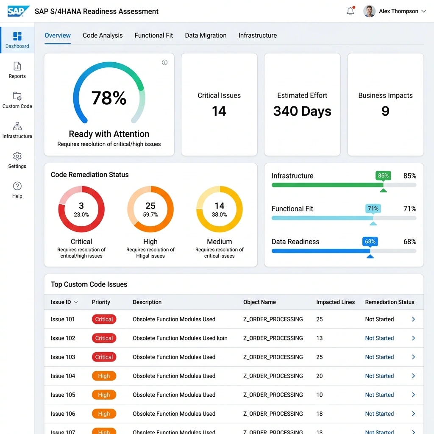Image resolution: width=434 pixels, height=434 pixels.
Task: Click the Critical badge on Issue 103
Action: click(x=104, y=357)
